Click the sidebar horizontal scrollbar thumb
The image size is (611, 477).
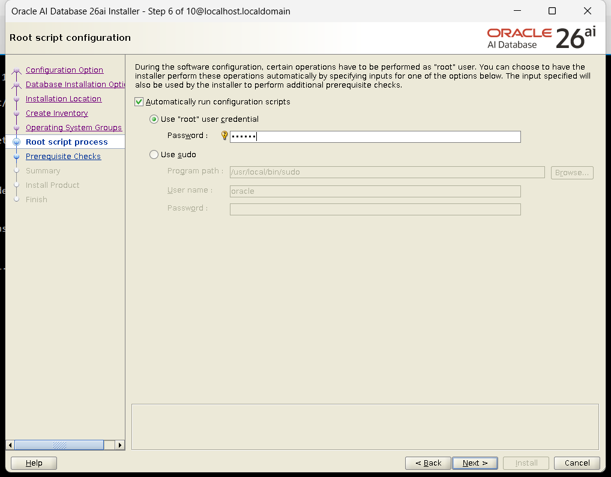click(59, 445)
